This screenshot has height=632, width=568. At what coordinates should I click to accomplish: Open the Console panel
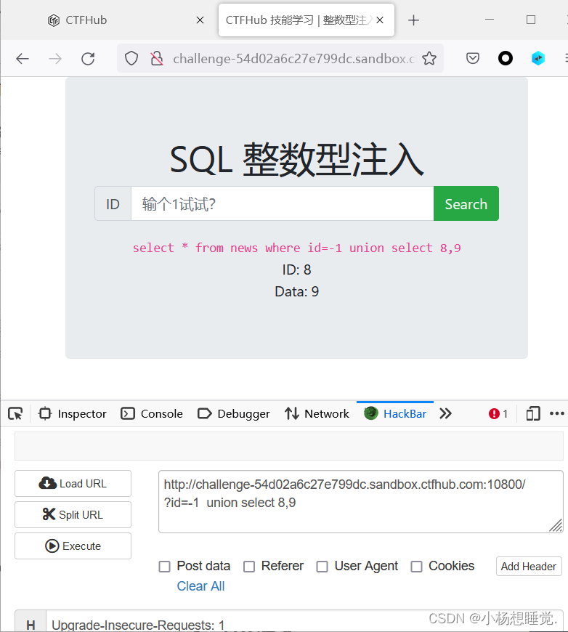click(152, 414)
